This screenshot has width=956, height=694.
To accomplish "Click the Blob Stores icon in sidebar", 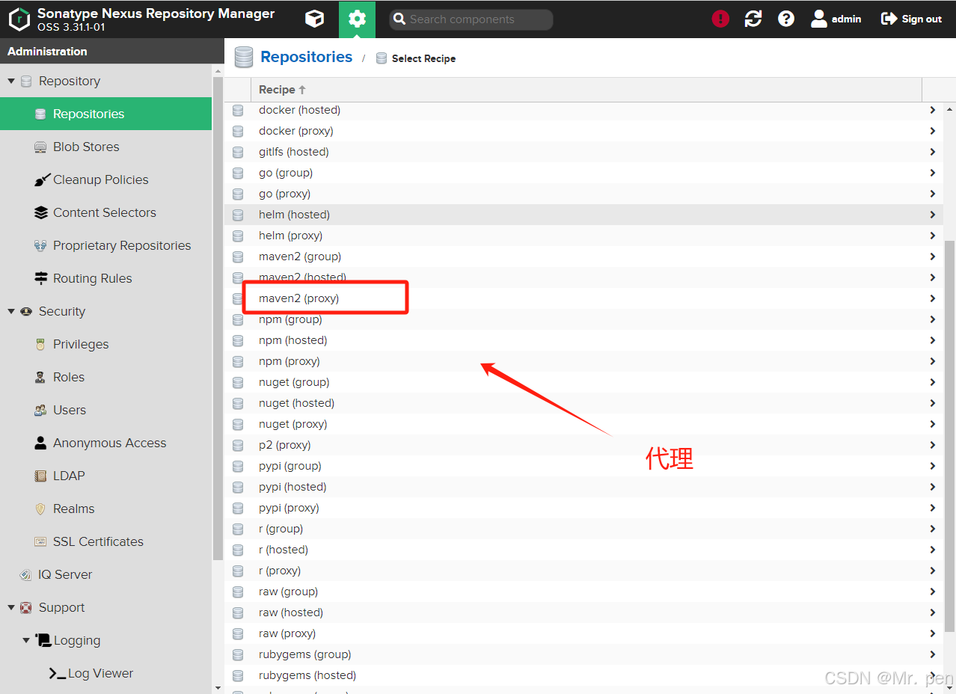I will tap(41, 147).
